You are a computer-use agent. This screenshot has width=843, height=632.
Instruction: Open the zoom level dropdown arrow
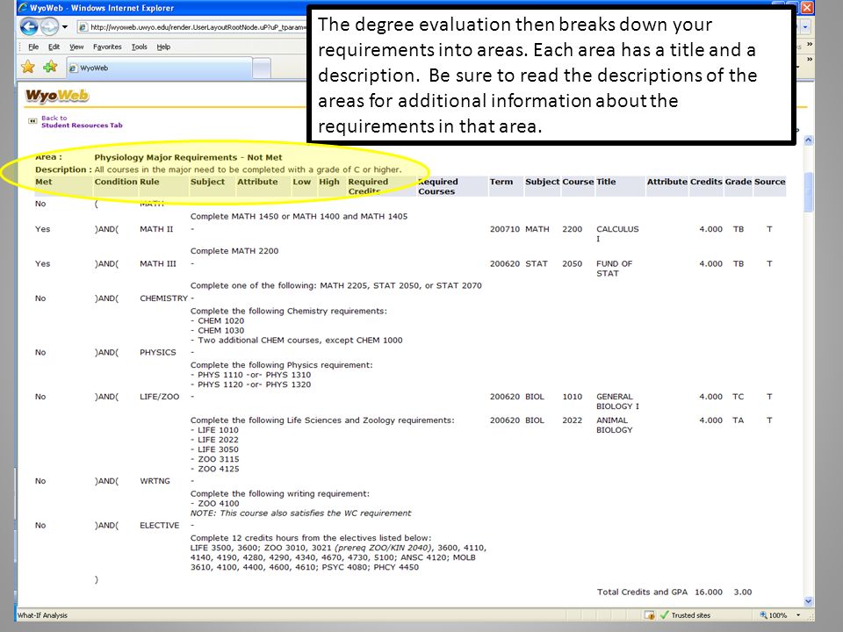[798, 615]
